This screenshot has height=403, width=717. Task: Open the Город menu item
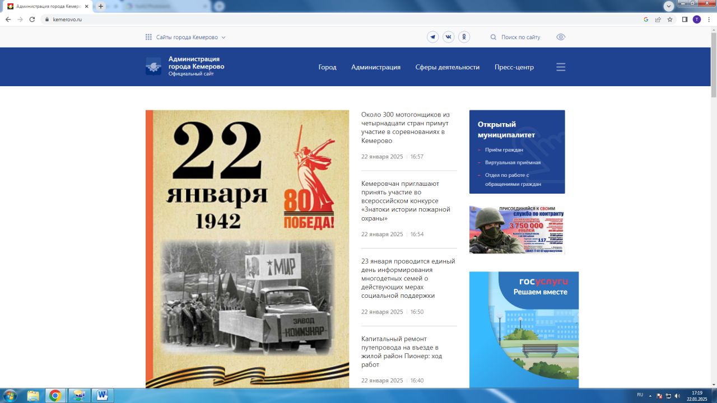(x=328, y=67)
